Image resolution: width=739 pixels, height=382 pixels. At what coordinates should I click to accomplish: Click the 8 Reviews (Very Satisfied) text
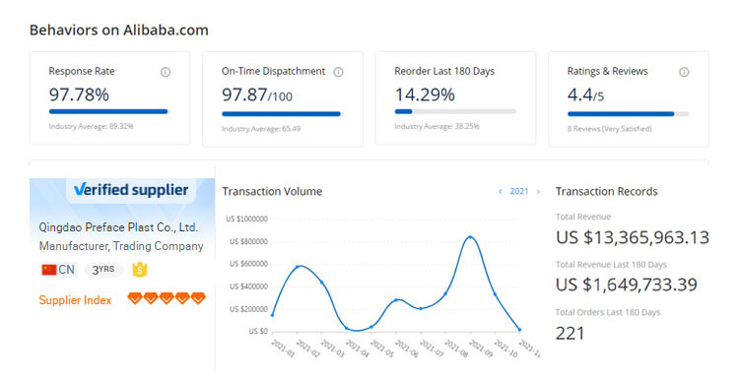click(609, 129)
